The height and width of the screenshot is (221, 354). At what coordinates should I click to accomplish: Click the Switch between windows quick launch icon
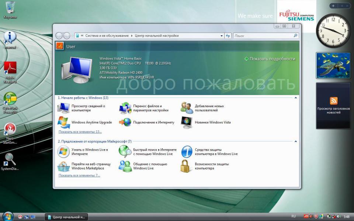[x=27, y=217]
